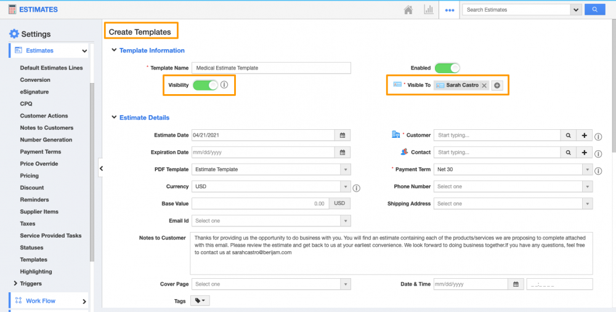Click the blue search magnifier button
Image resolution: width=616 pixels, height=312 pixels.
coord(594,10)
